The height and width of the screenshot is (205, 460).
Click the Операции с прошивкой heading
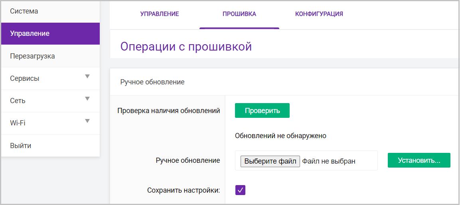click(186, 47)
